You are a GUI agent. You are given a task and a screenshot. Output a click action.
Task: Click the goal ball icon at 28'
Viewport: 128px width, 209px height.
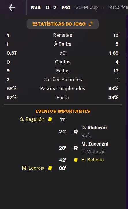[x=76, y=148]
